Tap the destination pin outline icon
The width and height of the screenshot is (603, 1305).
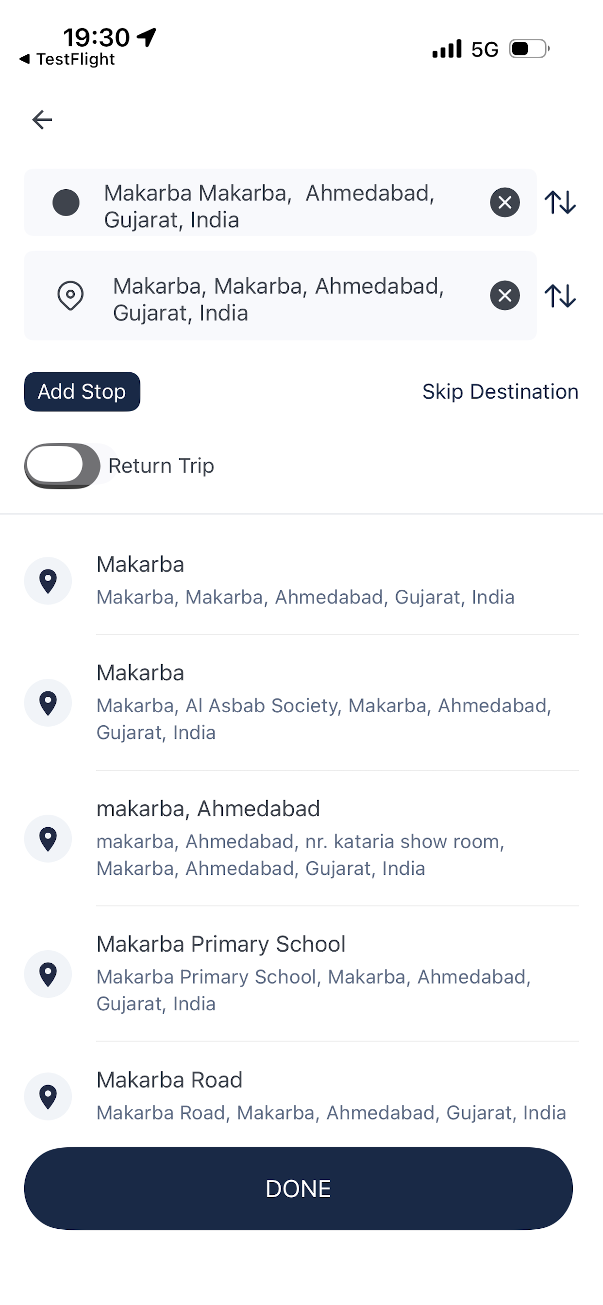(x=70, y=295)
